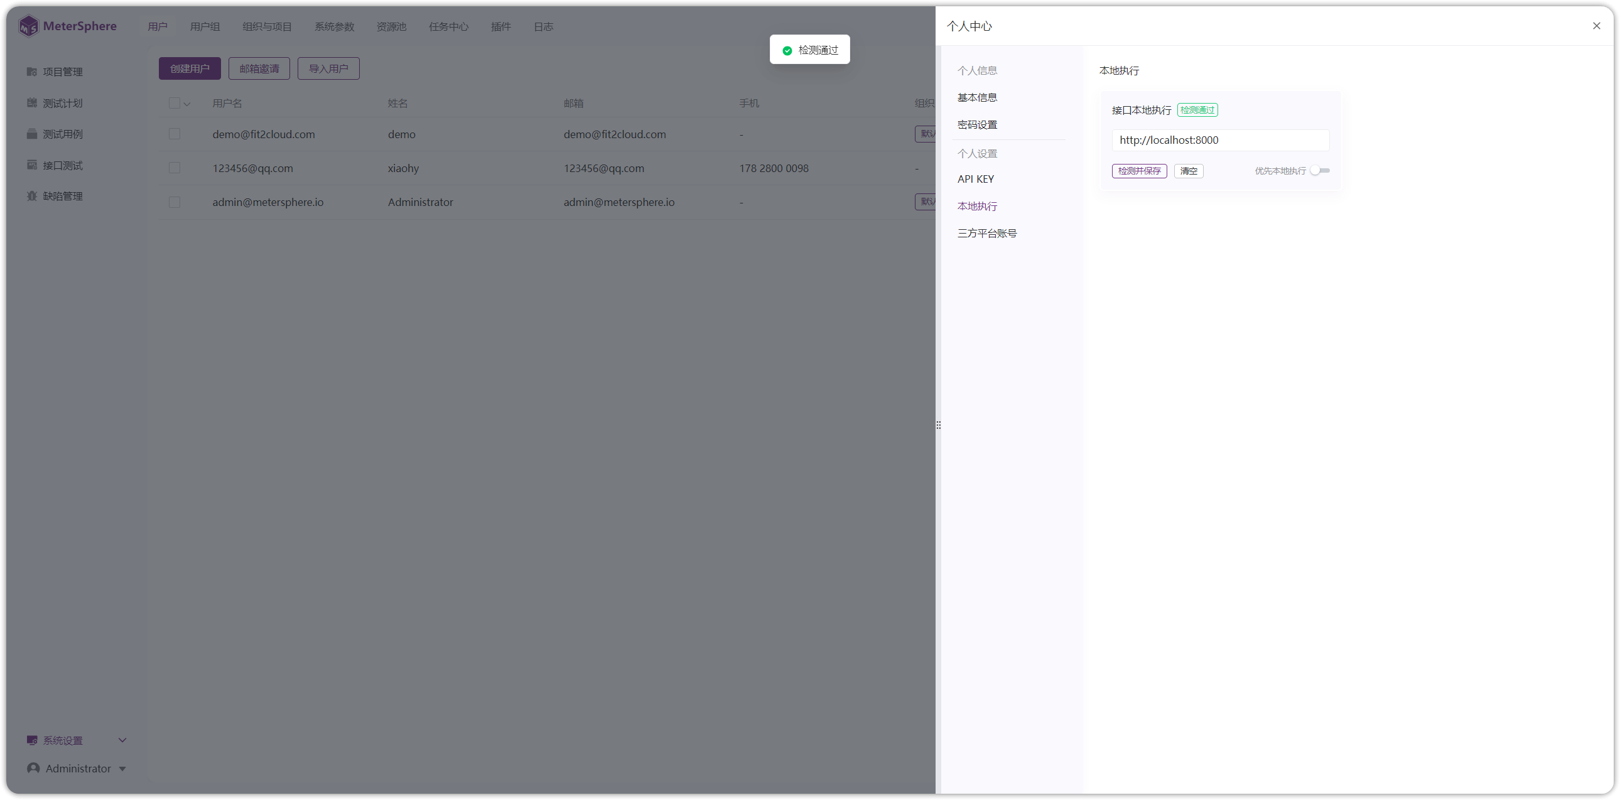Viewport: 1620px width, 800px height.
Task: Switch to the 用户组 tab
Action: [x=205, y=26]
